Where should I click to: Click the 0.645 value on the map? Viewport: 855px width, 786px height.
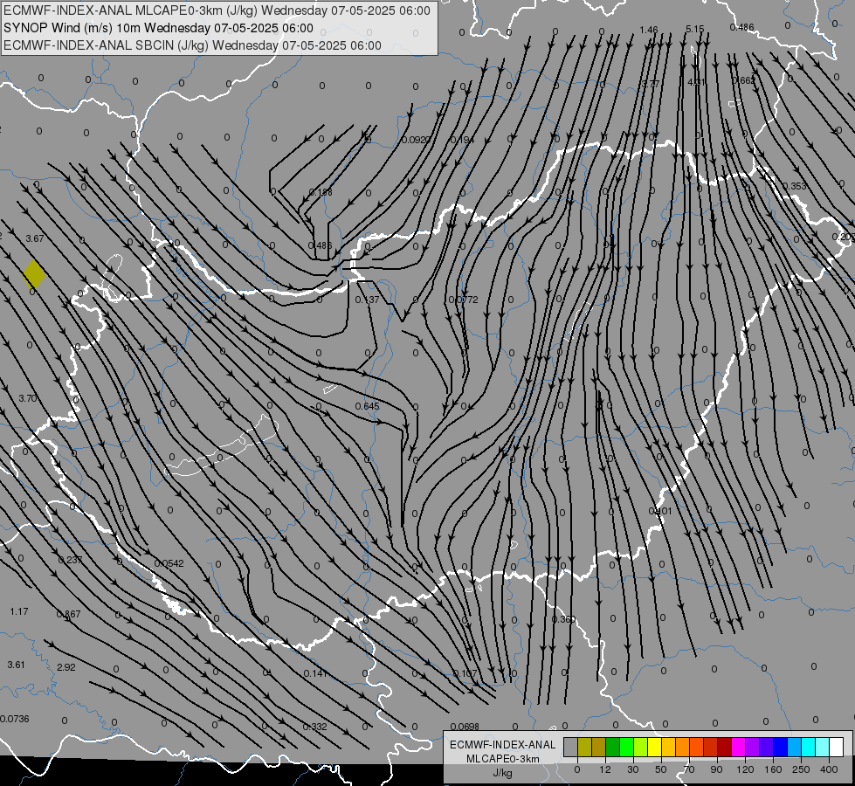pyautogui.click(x=367, y=406)
